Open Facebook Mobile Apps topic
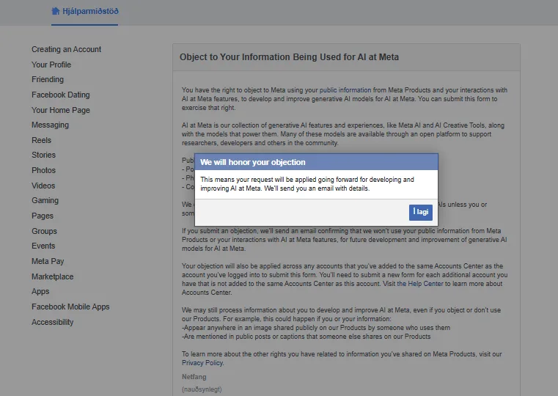 coord(70,307)
